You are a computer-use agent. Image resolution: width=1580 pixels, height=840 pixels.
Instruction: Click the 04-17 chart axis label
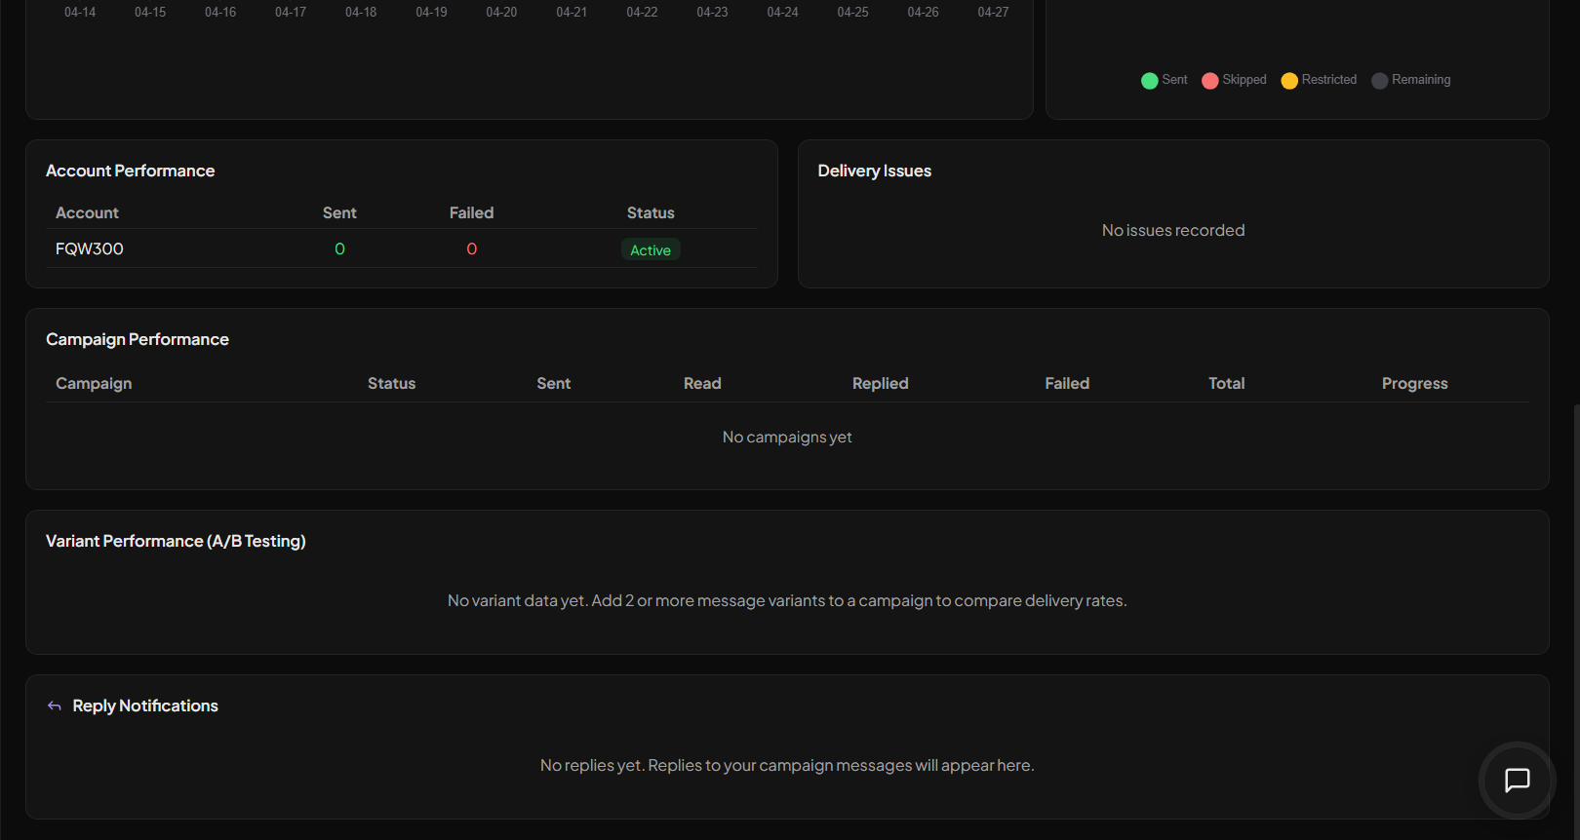click(x=291, y=12)
